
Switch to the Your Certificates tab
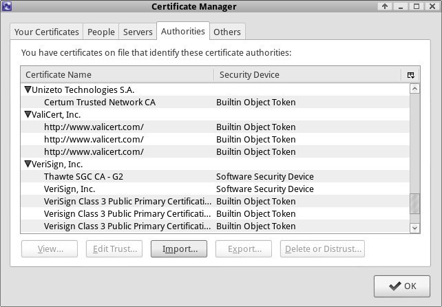point(47,32)
